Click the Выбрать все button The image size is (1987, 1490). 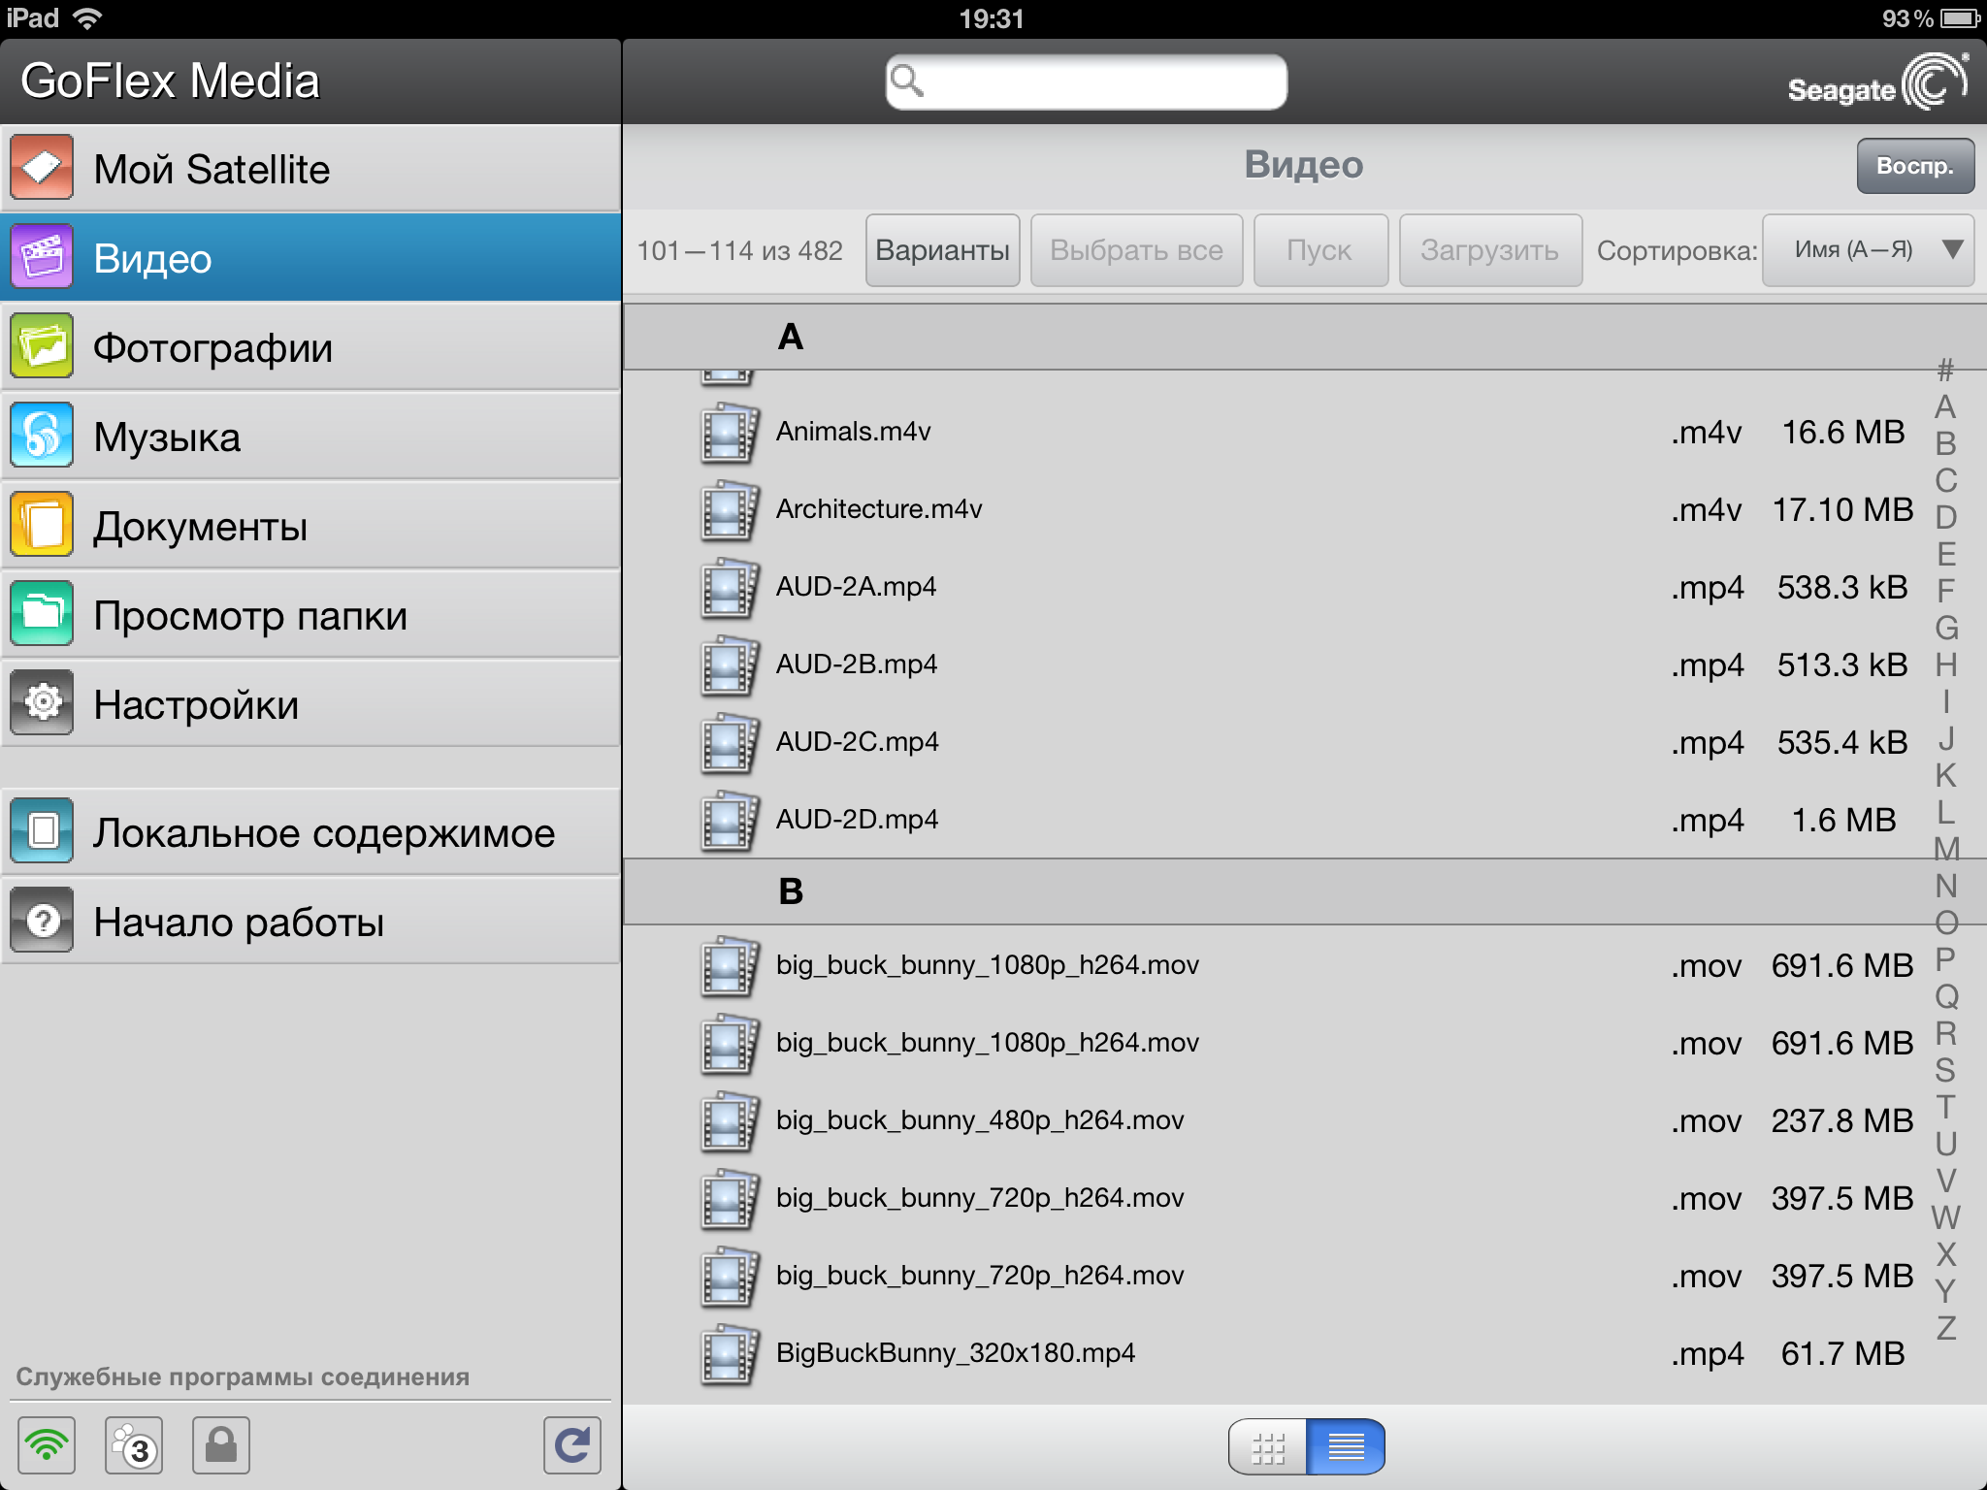pyautogui.click(x=1136, y=250)
